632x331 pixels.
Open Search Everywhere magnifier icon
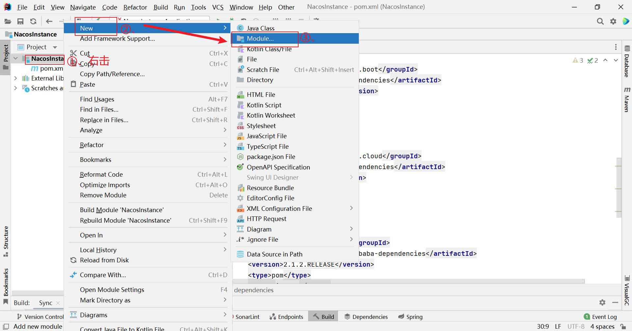[600, 21]
